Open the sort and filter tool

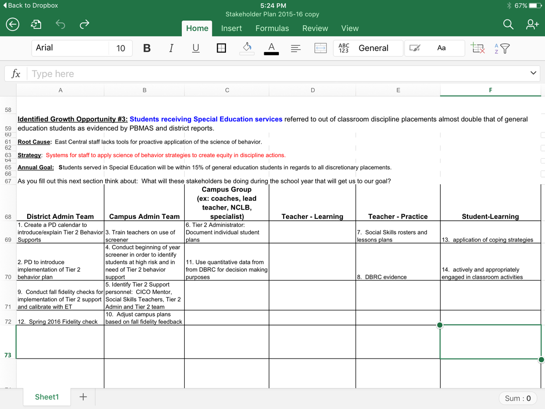tap(502, 48)
